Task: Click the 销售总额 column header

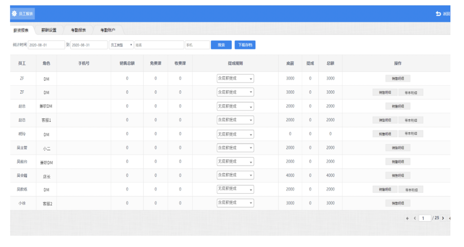Action: [x=127, y=63]
